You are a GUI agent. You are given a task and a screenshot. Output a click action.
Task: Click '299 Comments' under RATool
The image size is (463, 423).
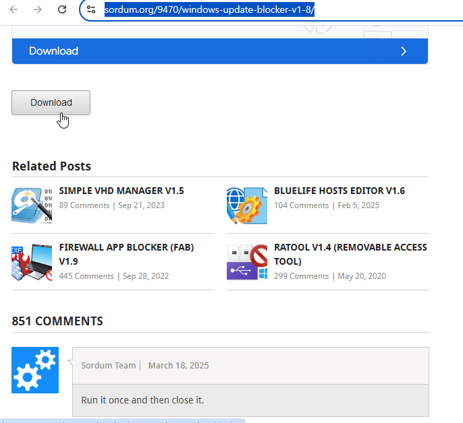point(301,276)
